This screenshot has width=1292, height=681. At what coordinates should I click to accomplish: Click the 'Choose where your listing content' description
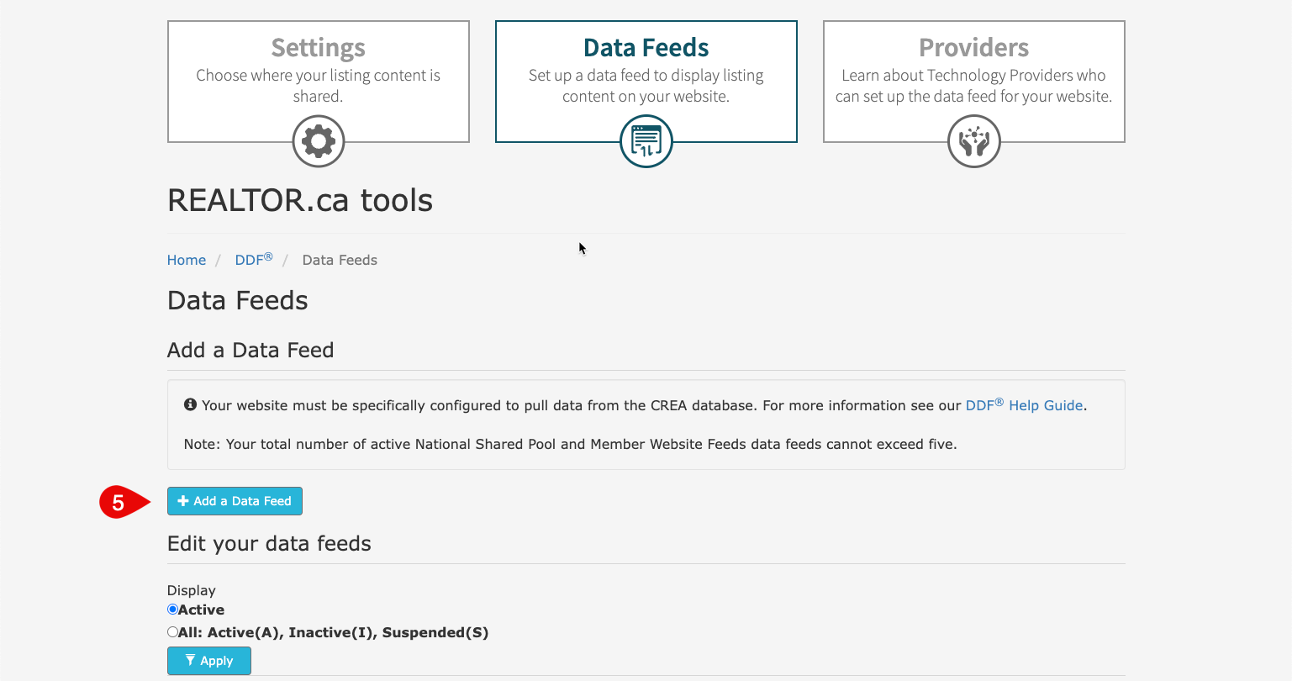click(x=319, y=86)
